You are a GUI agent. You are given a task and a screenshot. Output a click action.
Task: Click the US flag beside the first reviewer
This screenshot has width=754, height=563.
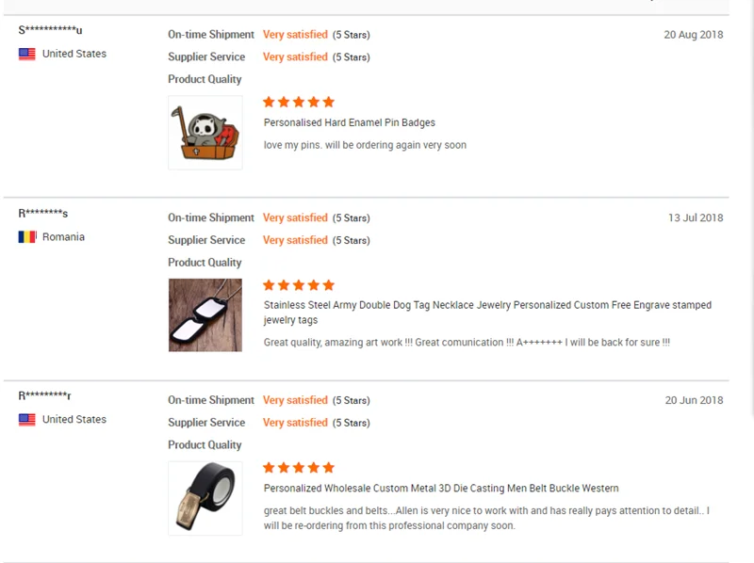pos(27,54)
